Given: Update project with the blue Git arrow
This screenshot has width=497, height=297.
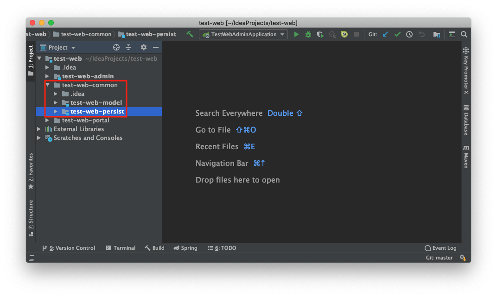Looking at the screenshot, I should [385, 34].
